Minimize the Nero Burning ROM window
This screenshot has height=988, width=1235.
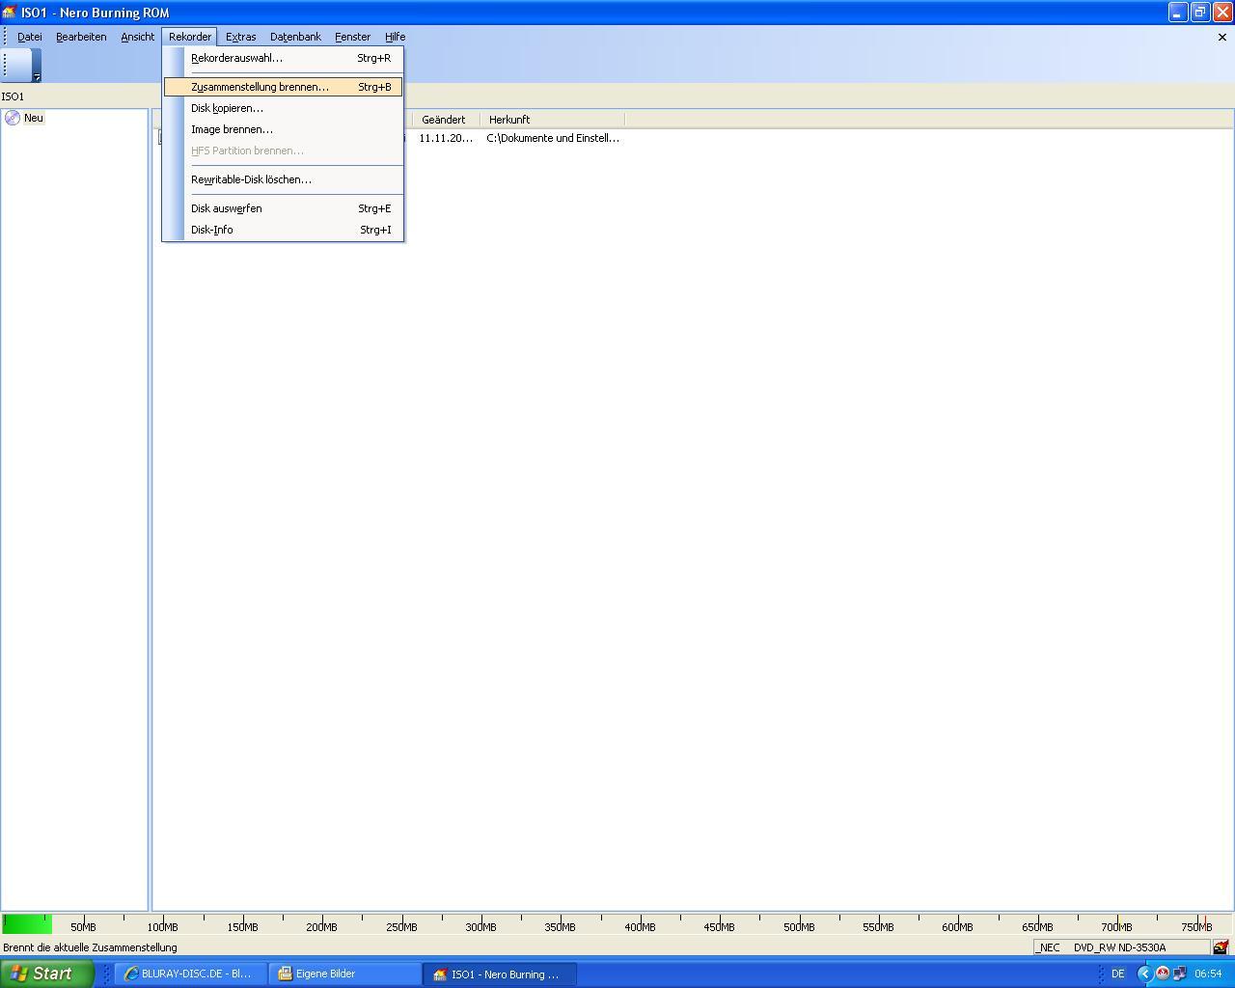tap(1178, 13)
